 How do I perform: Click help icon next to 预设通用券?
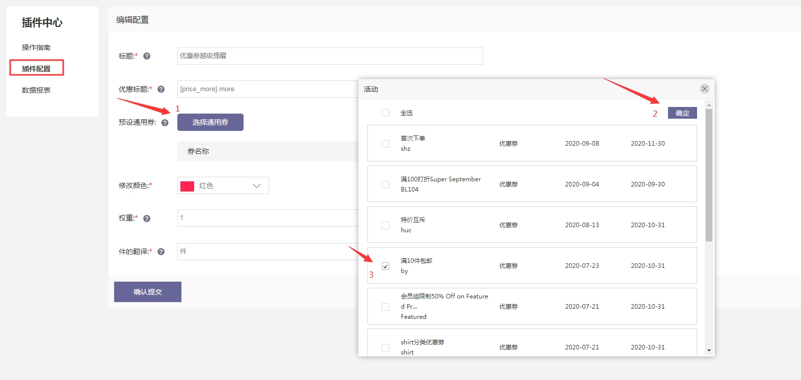point(165,123)
